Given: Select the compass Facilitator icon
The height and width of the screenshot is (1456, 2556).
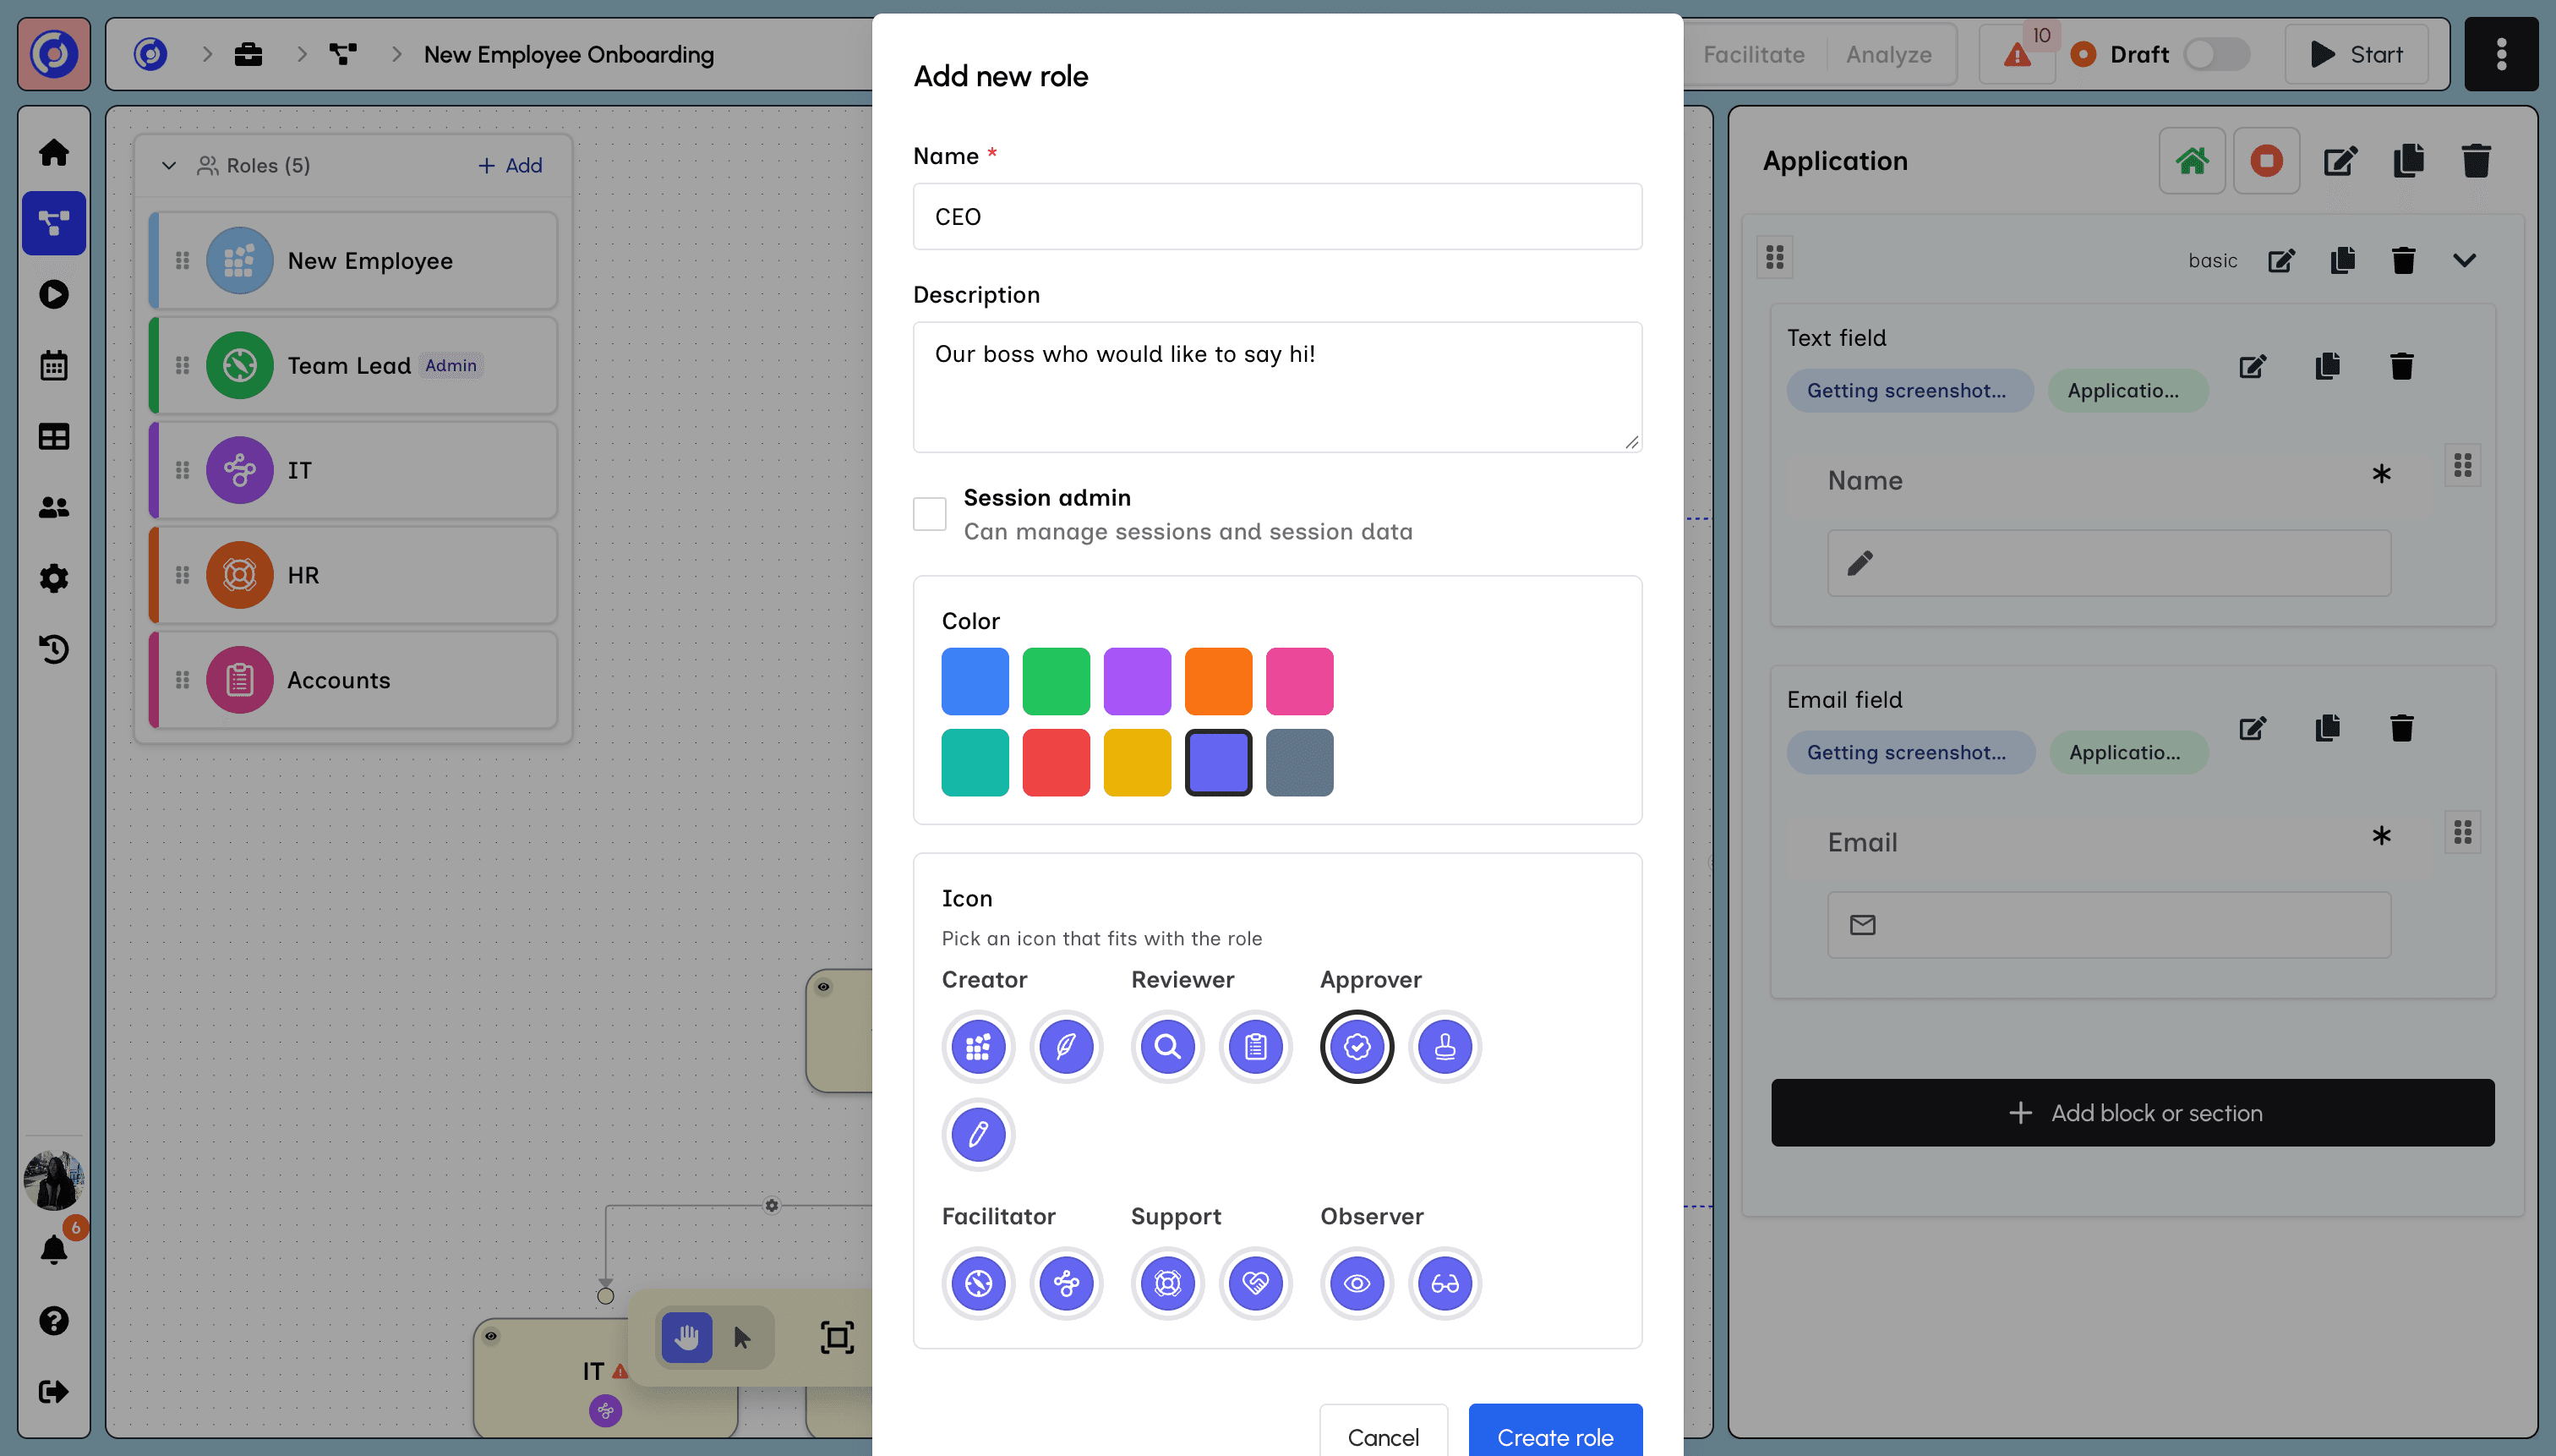Looking at the screenshot, I should coord(978,1283).
